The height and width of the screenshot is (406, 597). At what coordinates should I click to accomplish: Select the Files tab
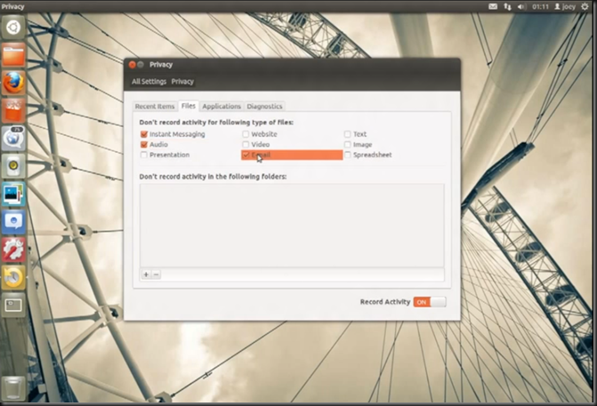point(189,106)
